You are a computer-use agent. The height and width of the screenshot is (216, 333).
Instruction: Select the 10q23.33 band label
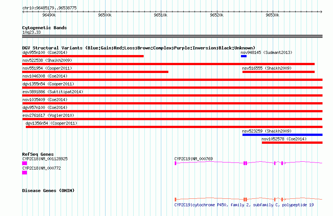31,32
